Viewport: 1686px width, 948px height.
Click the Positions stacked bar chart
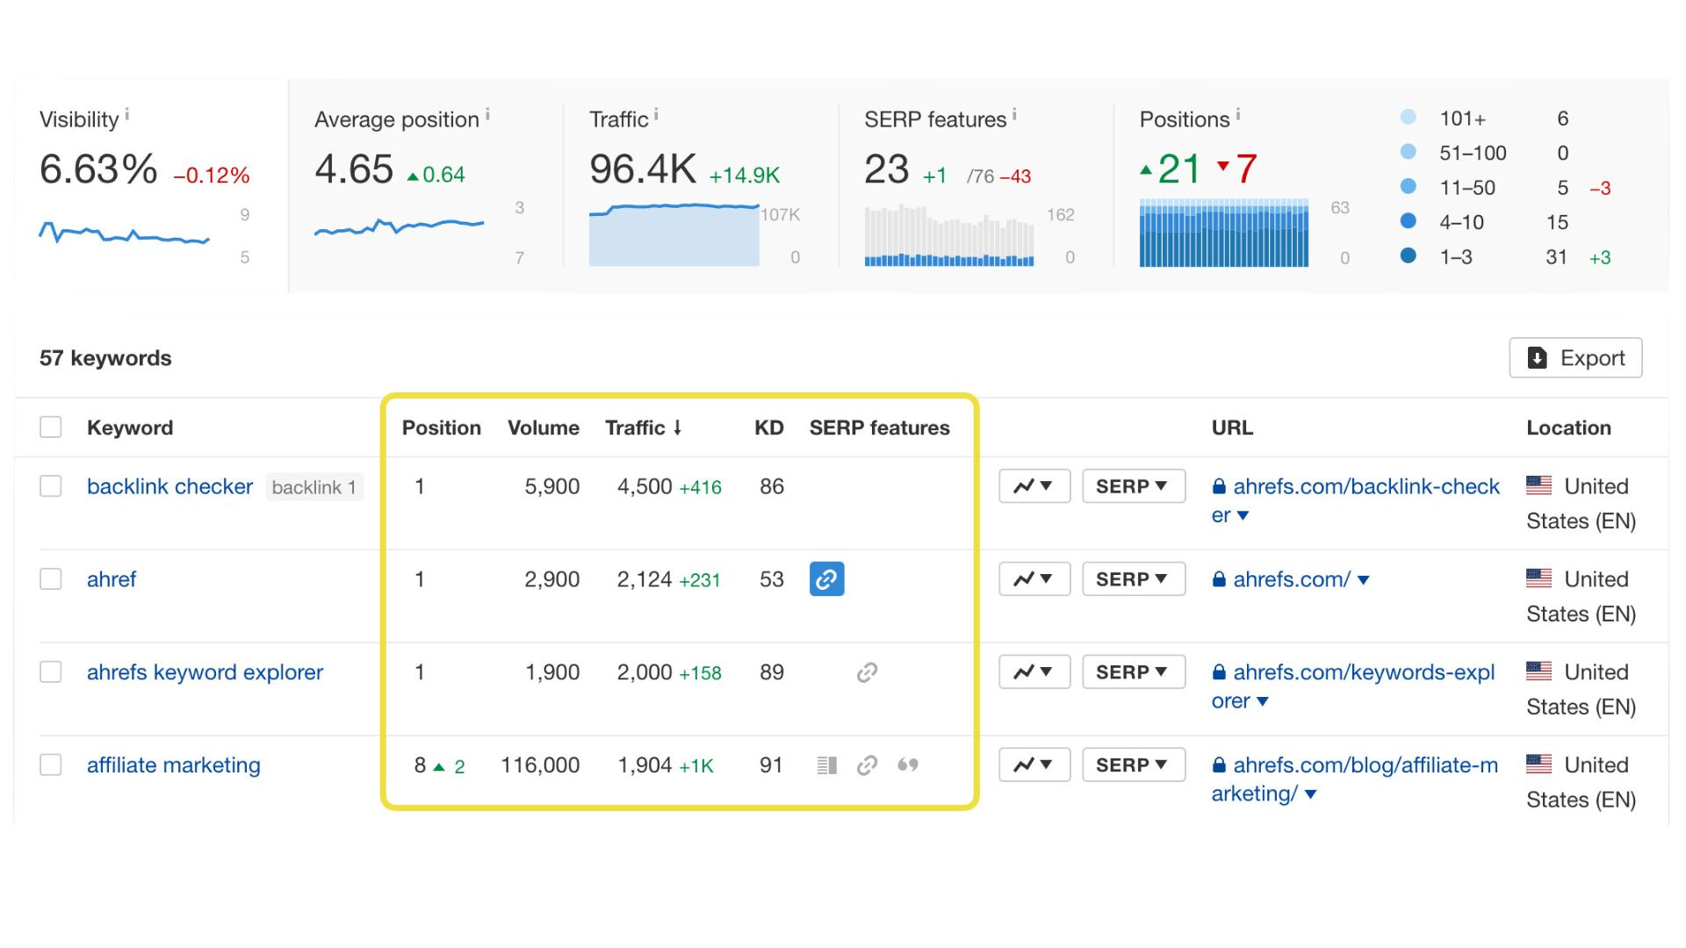[x=1224, y=233]
